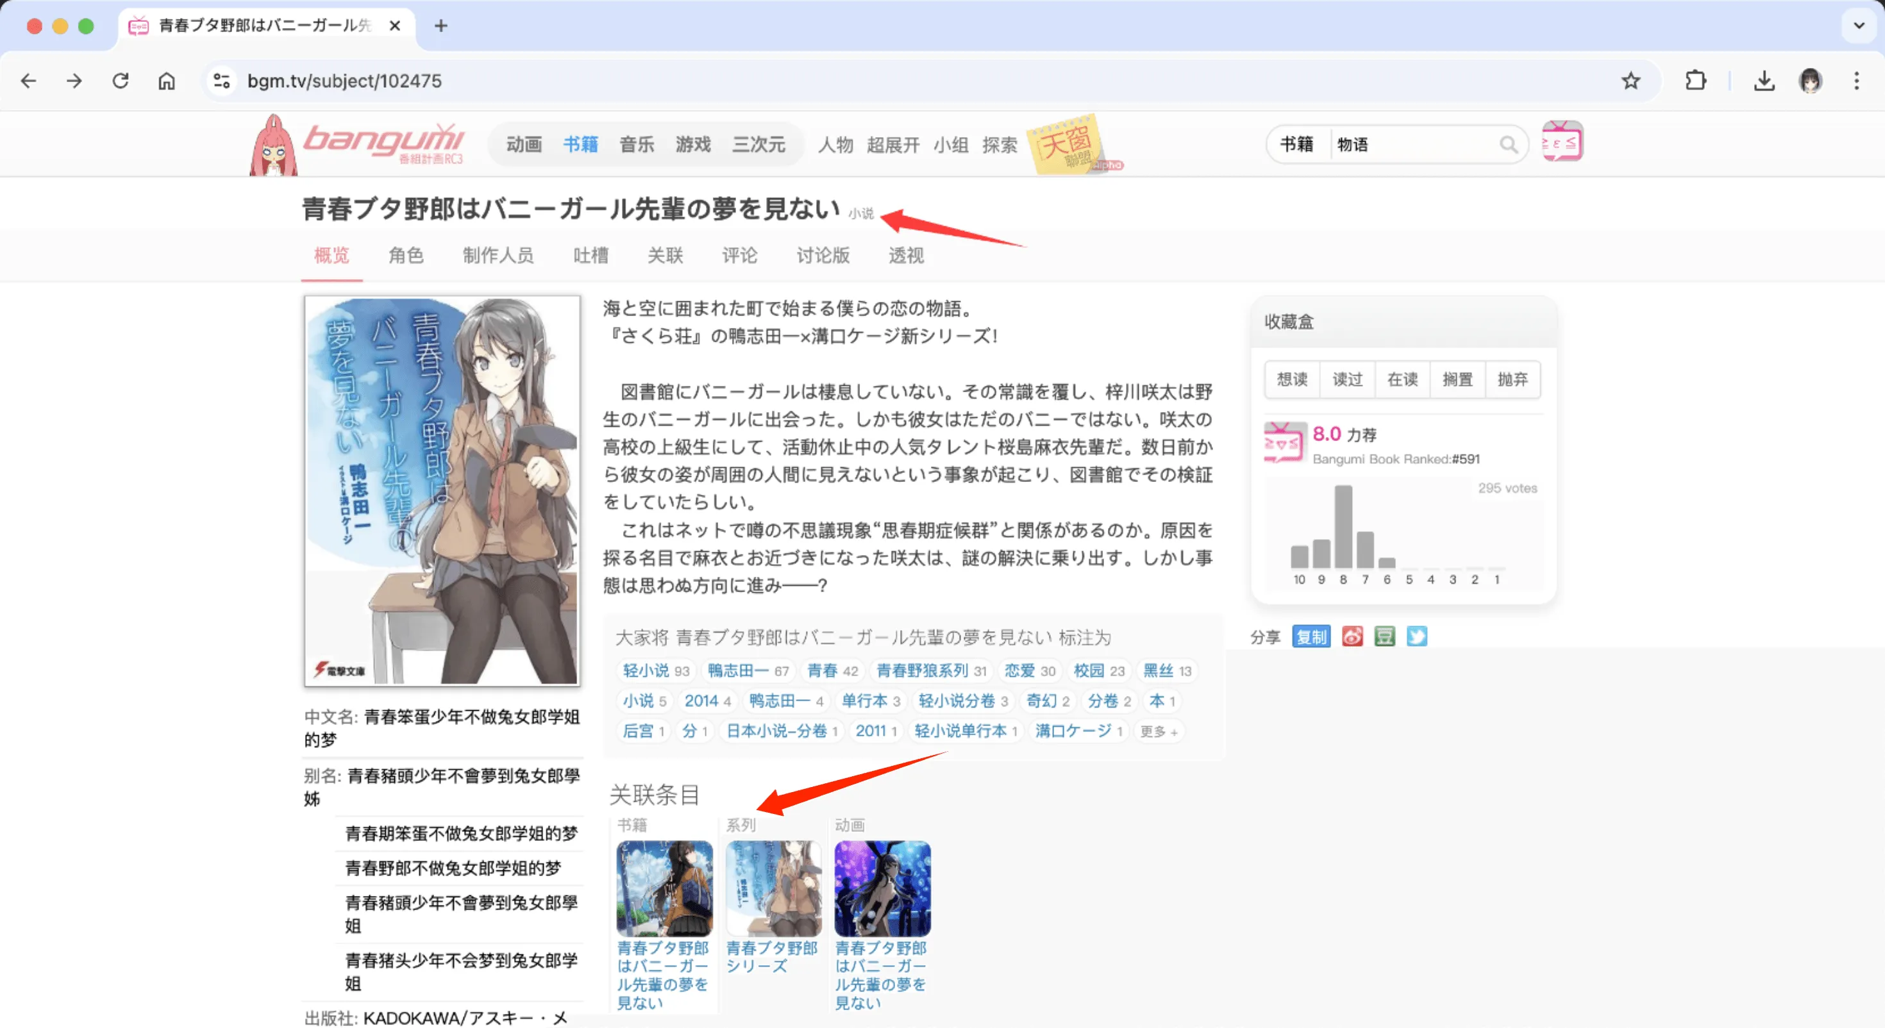This screenshot has height=1028, width=1885.
Task: Open the related 系列 cover thumbnail
Action: [773, 888]
